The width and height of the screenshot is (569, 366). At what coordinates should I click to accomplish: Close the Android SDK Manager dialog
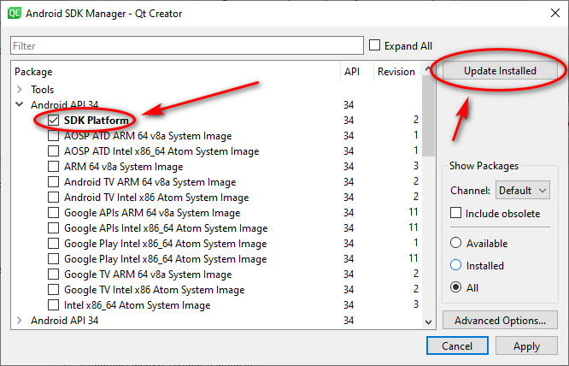point(548,13)
